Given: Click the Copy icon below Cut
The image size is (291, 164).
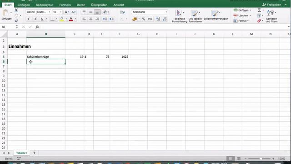Looking at the screenshot, I should tap(16, 15).
